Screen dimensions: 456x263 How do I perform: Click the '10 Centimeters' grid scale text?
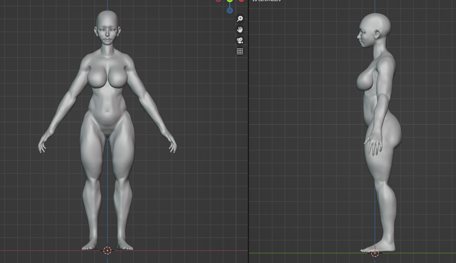click(x=266, y=1)
